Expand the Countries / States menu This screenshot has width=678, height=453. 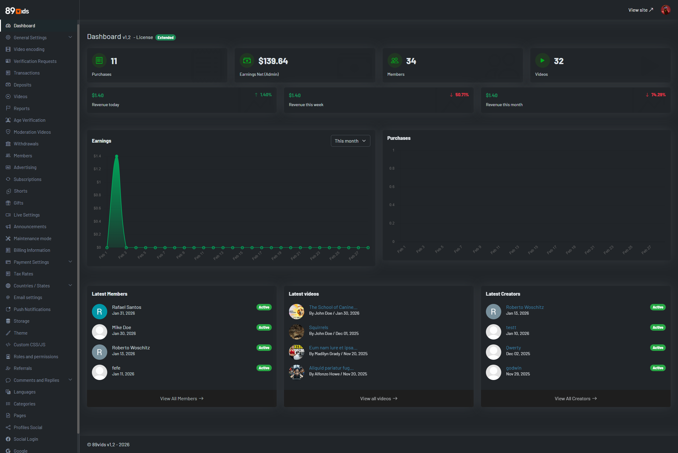tap(70, 286)
